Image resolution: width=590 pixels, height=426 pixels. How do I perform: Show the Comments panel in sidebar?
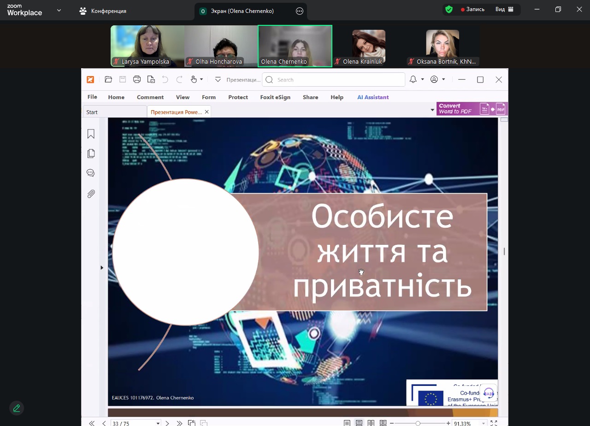(x=91, y=173)
